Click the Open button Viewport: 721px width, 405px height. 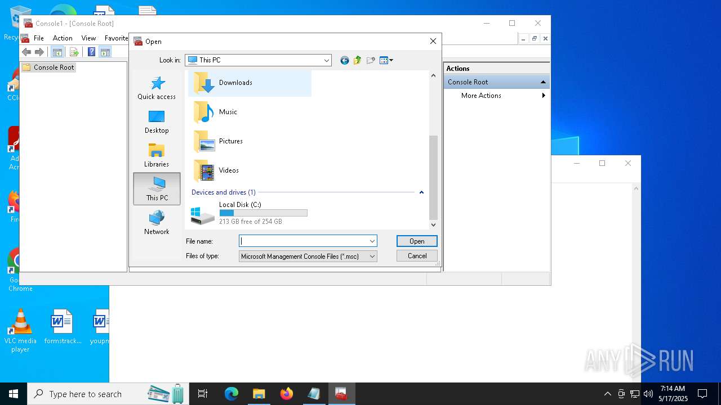coord(417,241)
